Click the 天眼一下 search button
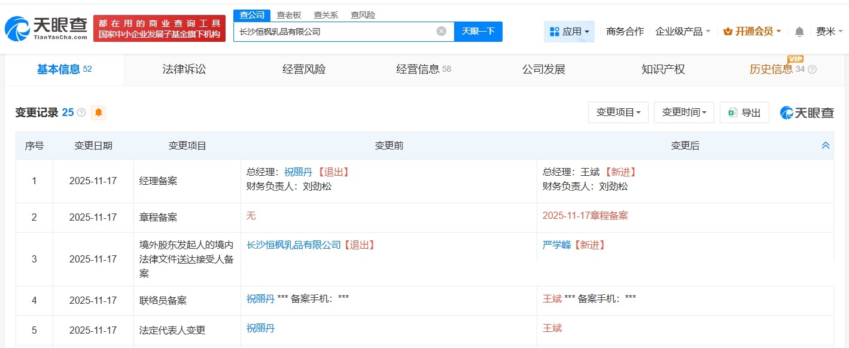This screenshot has height=348, width=849. point(478,30)
